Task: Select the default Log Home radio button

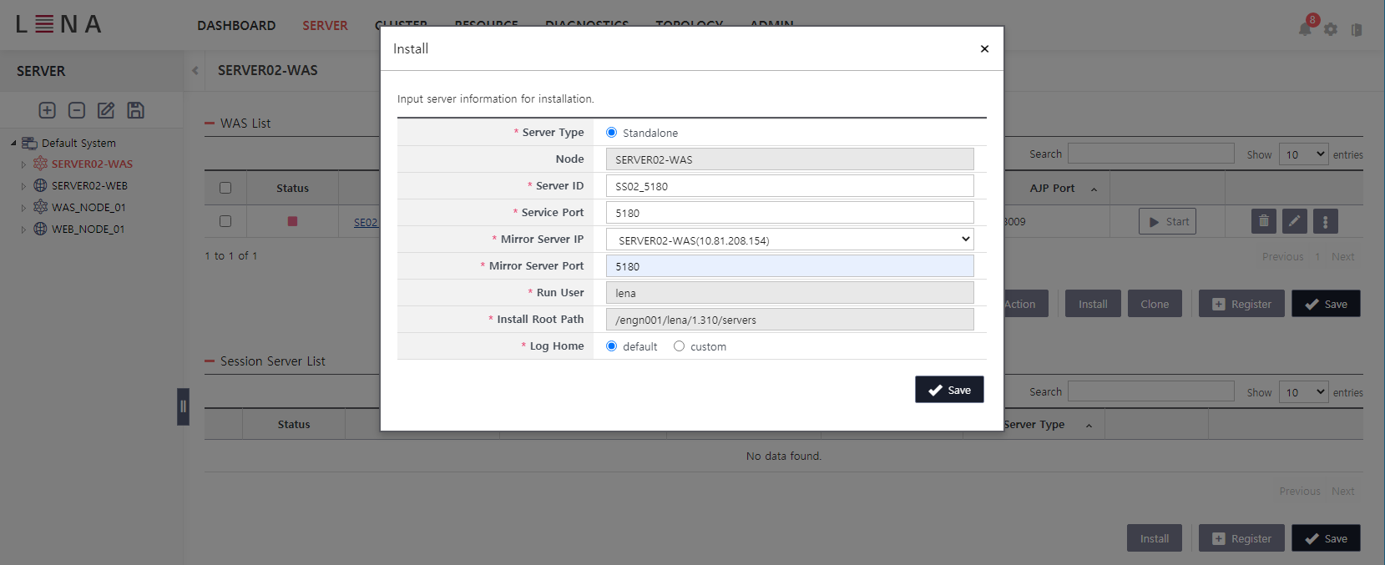Action: pos(612,346)
